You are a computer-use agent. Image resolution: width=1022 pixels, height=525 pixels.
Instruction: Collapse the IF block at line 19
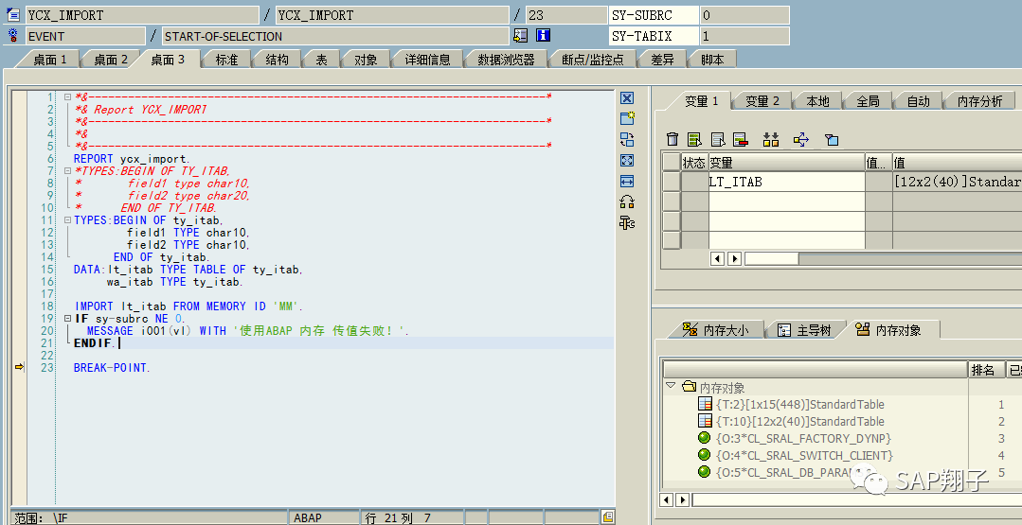[x=67, y=319]
